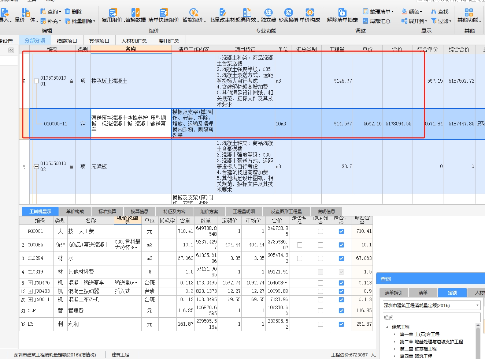Image resolution: width=485 pixels, height=359 pixels.
Task: Click the 复用组价 reuse pricing icon
Action: point(113,12)
